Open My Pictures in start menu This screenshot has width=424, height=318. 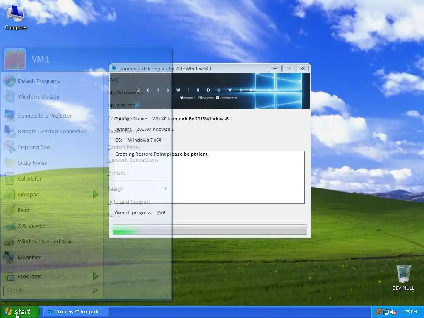coord(121,105)
